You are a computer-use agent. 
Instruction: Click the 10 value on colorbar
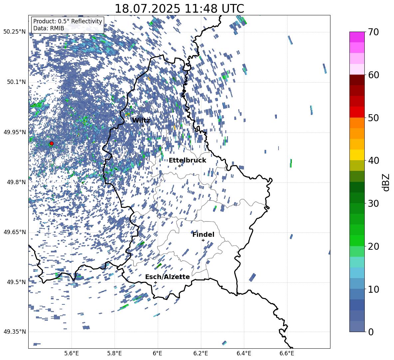pos(373,289)
